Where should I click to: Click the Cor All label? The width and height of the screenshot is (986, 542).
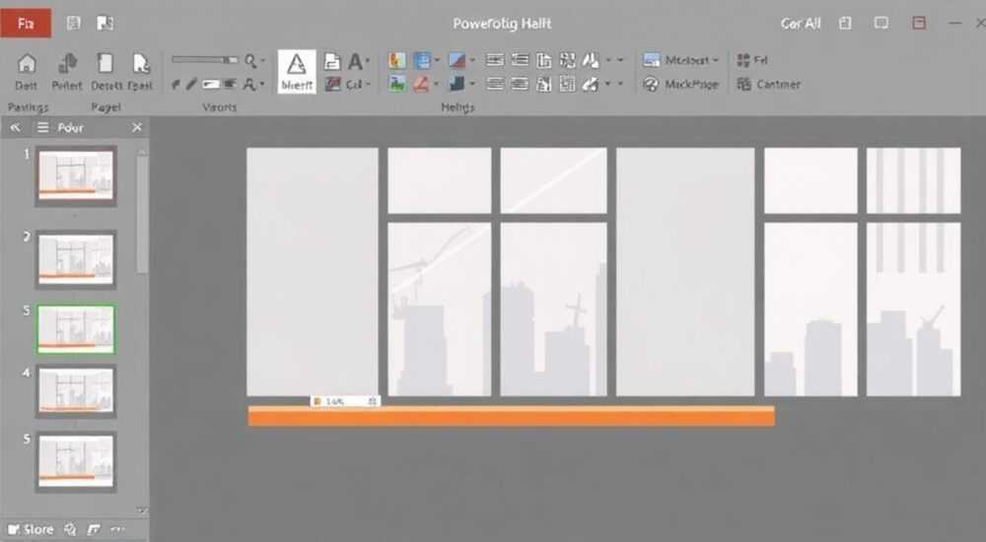801,24
